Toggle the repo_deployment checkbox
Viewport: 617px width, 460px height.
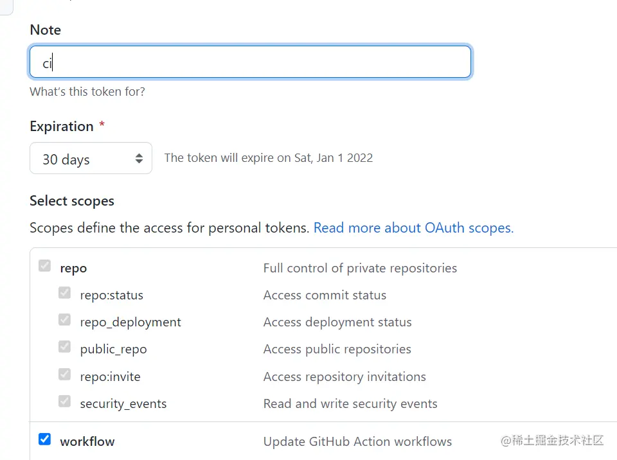pyautogui.click(x=64, y=320)
